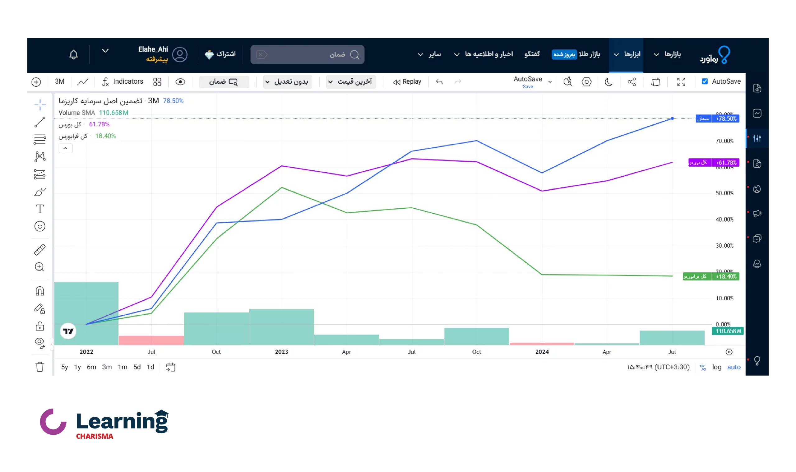Click the zoom in tool
The image size is (796, 472).
[40, 267]
